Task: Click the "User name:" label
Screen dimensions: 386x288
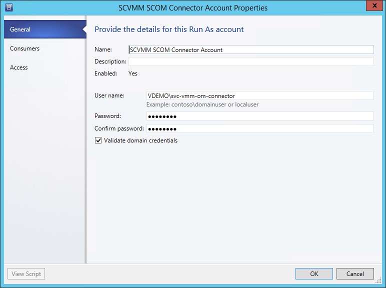Action: [109, 95]
